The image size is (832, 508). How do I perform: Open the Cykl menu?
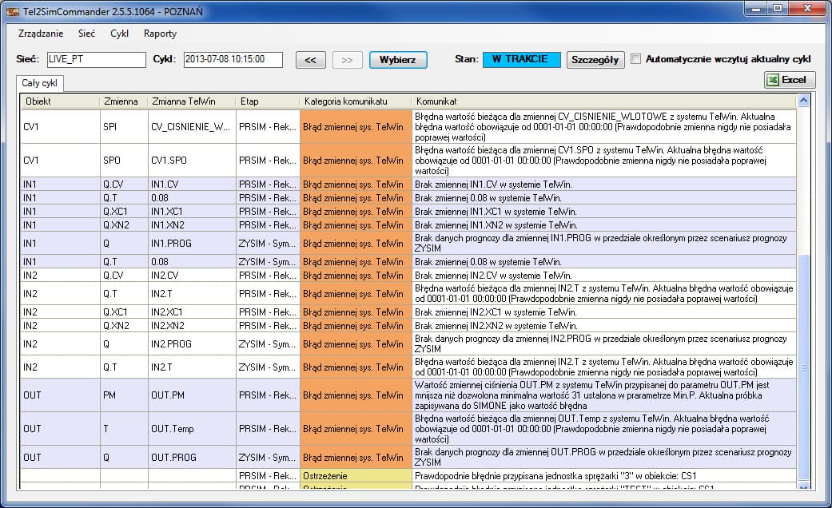[119, 34]
